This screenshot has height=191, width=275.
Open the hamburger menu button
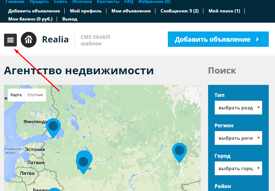point(10,40)
